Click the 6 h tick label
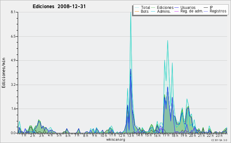The width and height of the screenshot is (231, 143). coord(68,135)
